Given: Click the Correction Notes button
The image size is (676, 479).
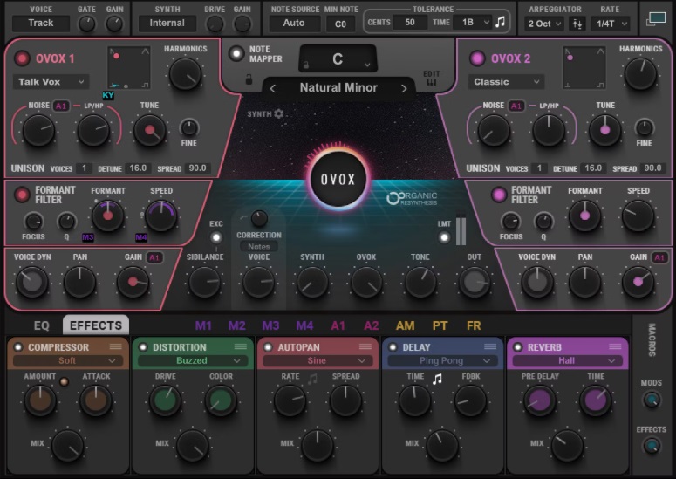Looking at the screenshot, I should point(259,246).
